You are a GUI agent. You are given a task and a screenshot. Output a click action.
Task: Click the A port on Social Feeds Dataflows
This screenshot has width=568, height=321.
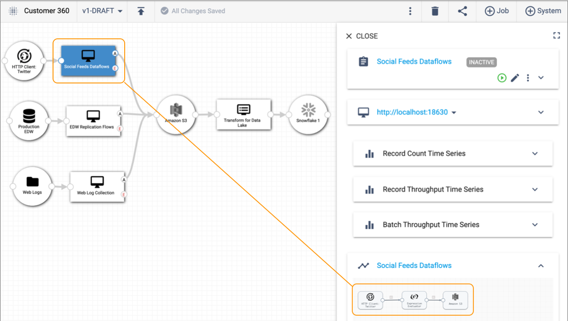(115, 53)
